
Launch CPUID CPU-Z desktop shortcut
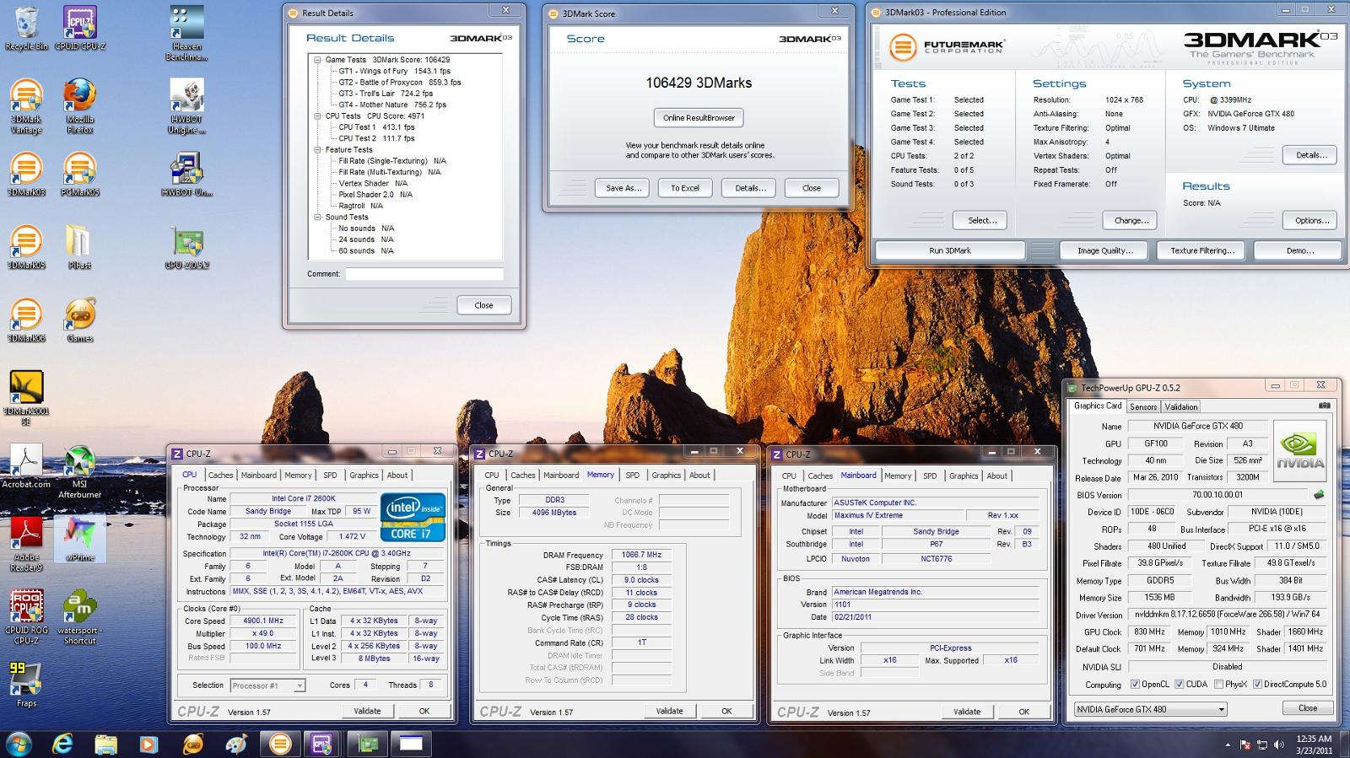79,28
